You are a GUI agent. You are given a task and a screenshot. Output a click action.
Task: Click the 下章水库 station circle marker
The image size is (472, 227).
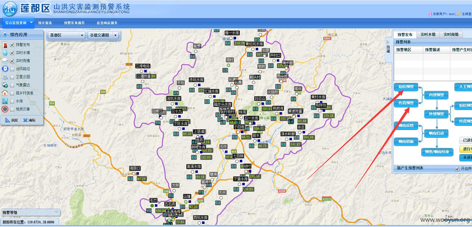click(239, 184)
